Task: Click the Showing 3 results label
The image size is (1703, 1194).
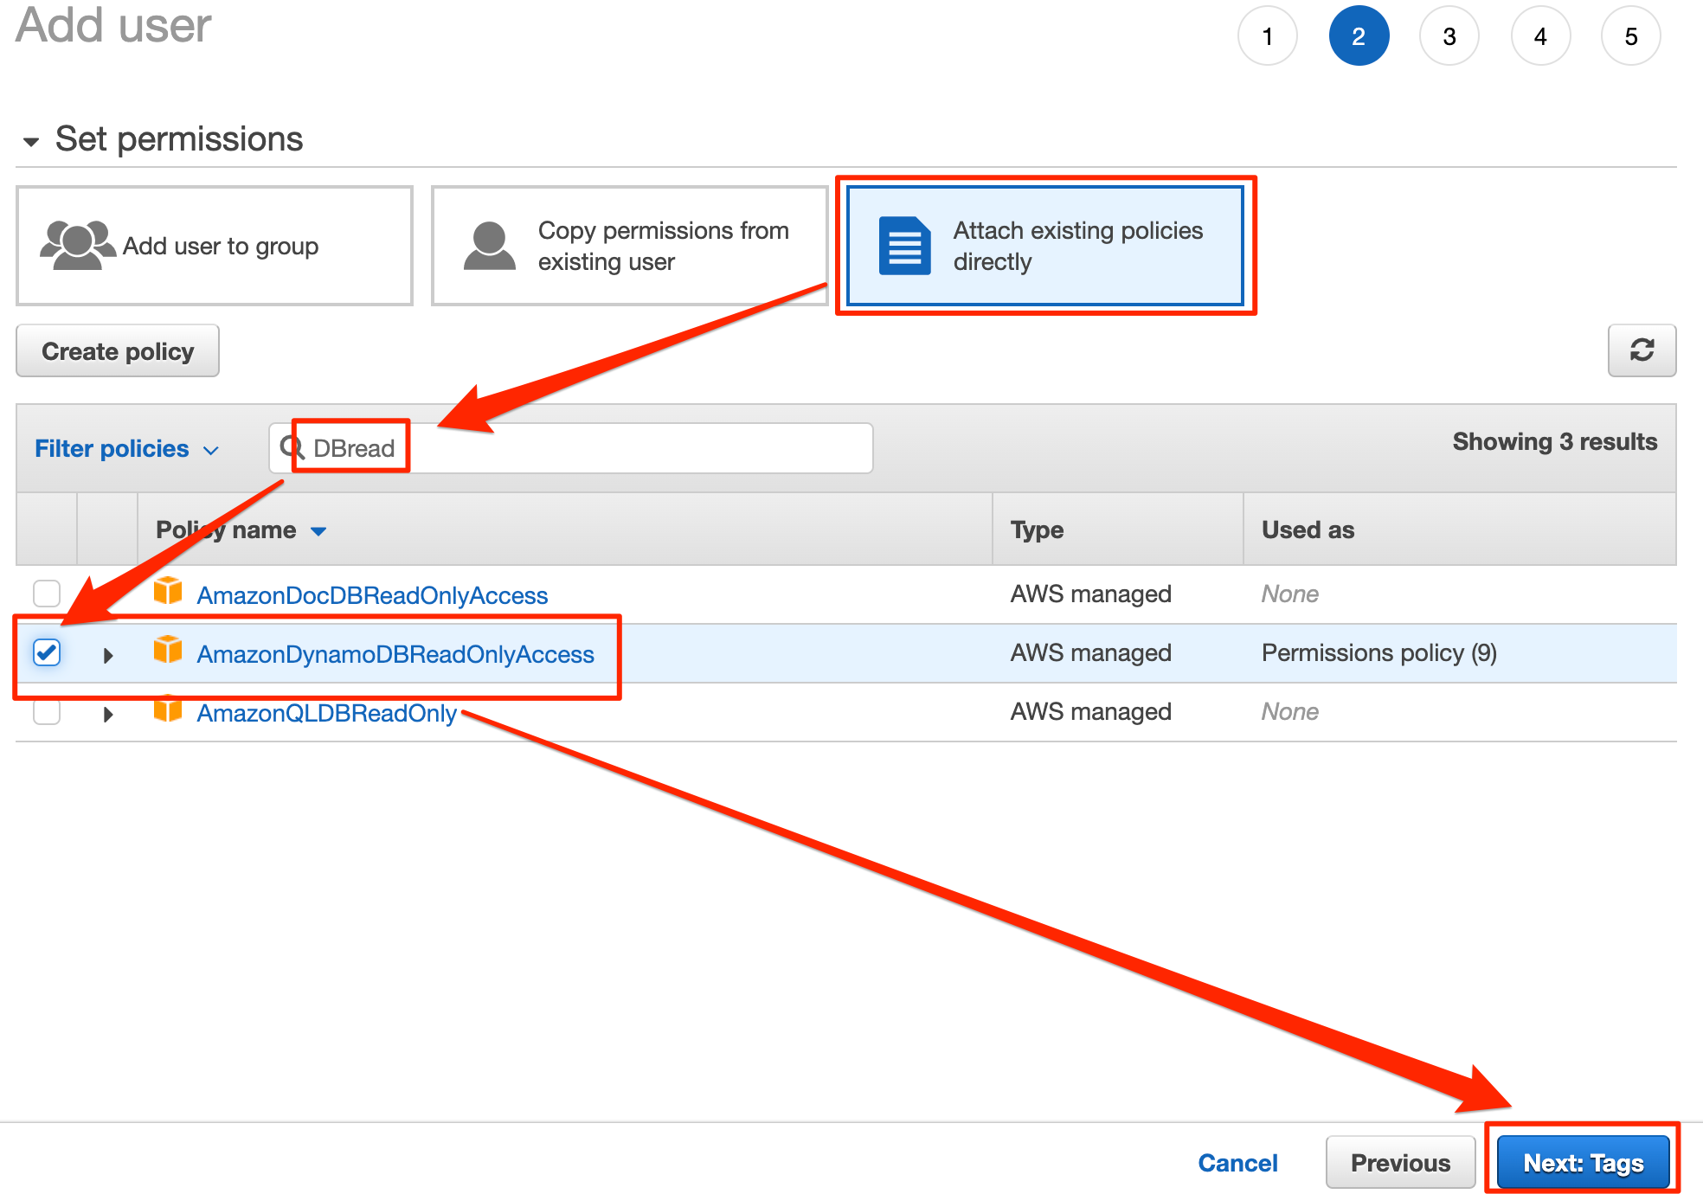Action: point(1555,441)
